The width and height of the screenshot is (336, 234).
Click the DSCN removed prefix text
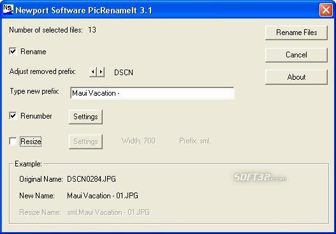tap(124, 73)
